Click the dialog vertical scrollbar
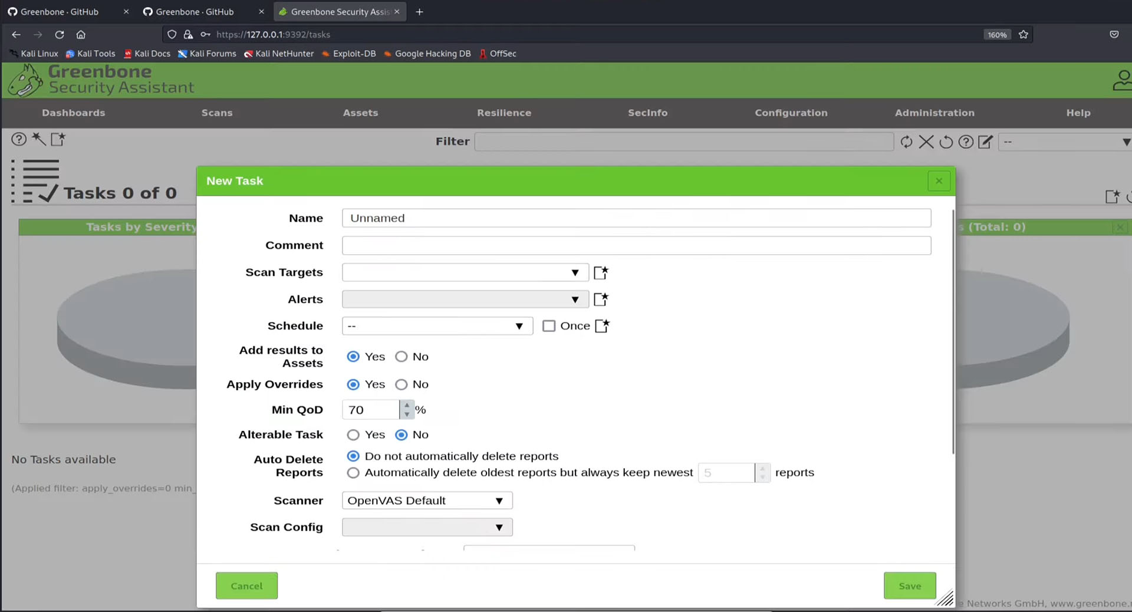The height and width of the screenshot is (612, 1132). click(x=953, y=332)
